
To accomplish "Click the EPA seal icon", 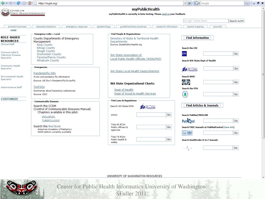I will (x=185, y=94).
